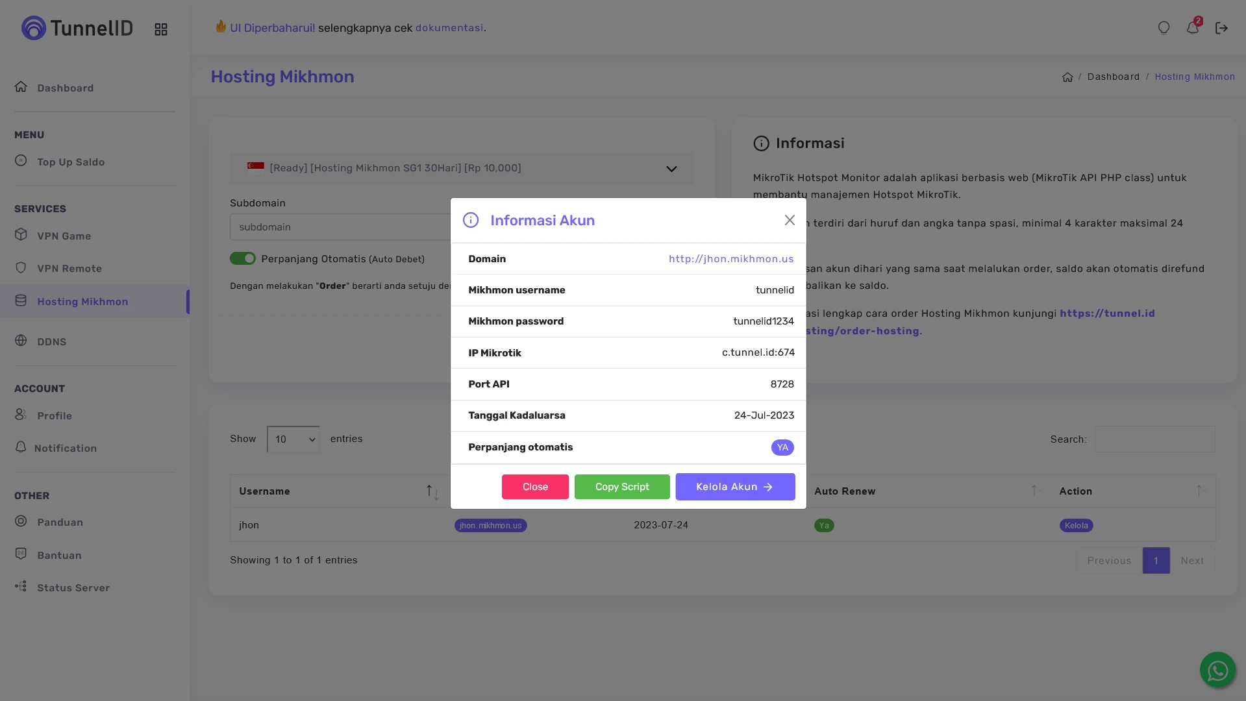Click the Profile user icon
Image resolution: width=1246 pixels, height=701 pixels.
pos(21,415)
